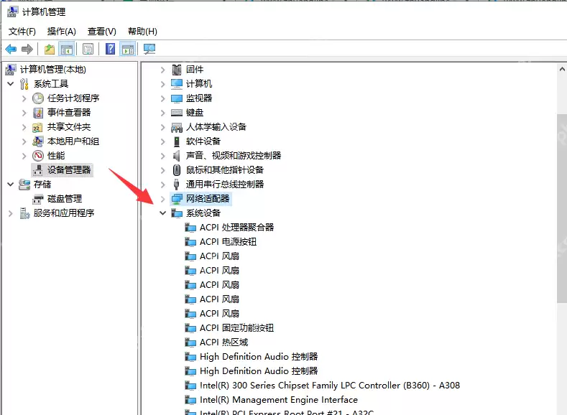Select 事件查看器 in the left tree
This screenshot has width=567, height=415.
pyautogui.click(x=69, y=112)
